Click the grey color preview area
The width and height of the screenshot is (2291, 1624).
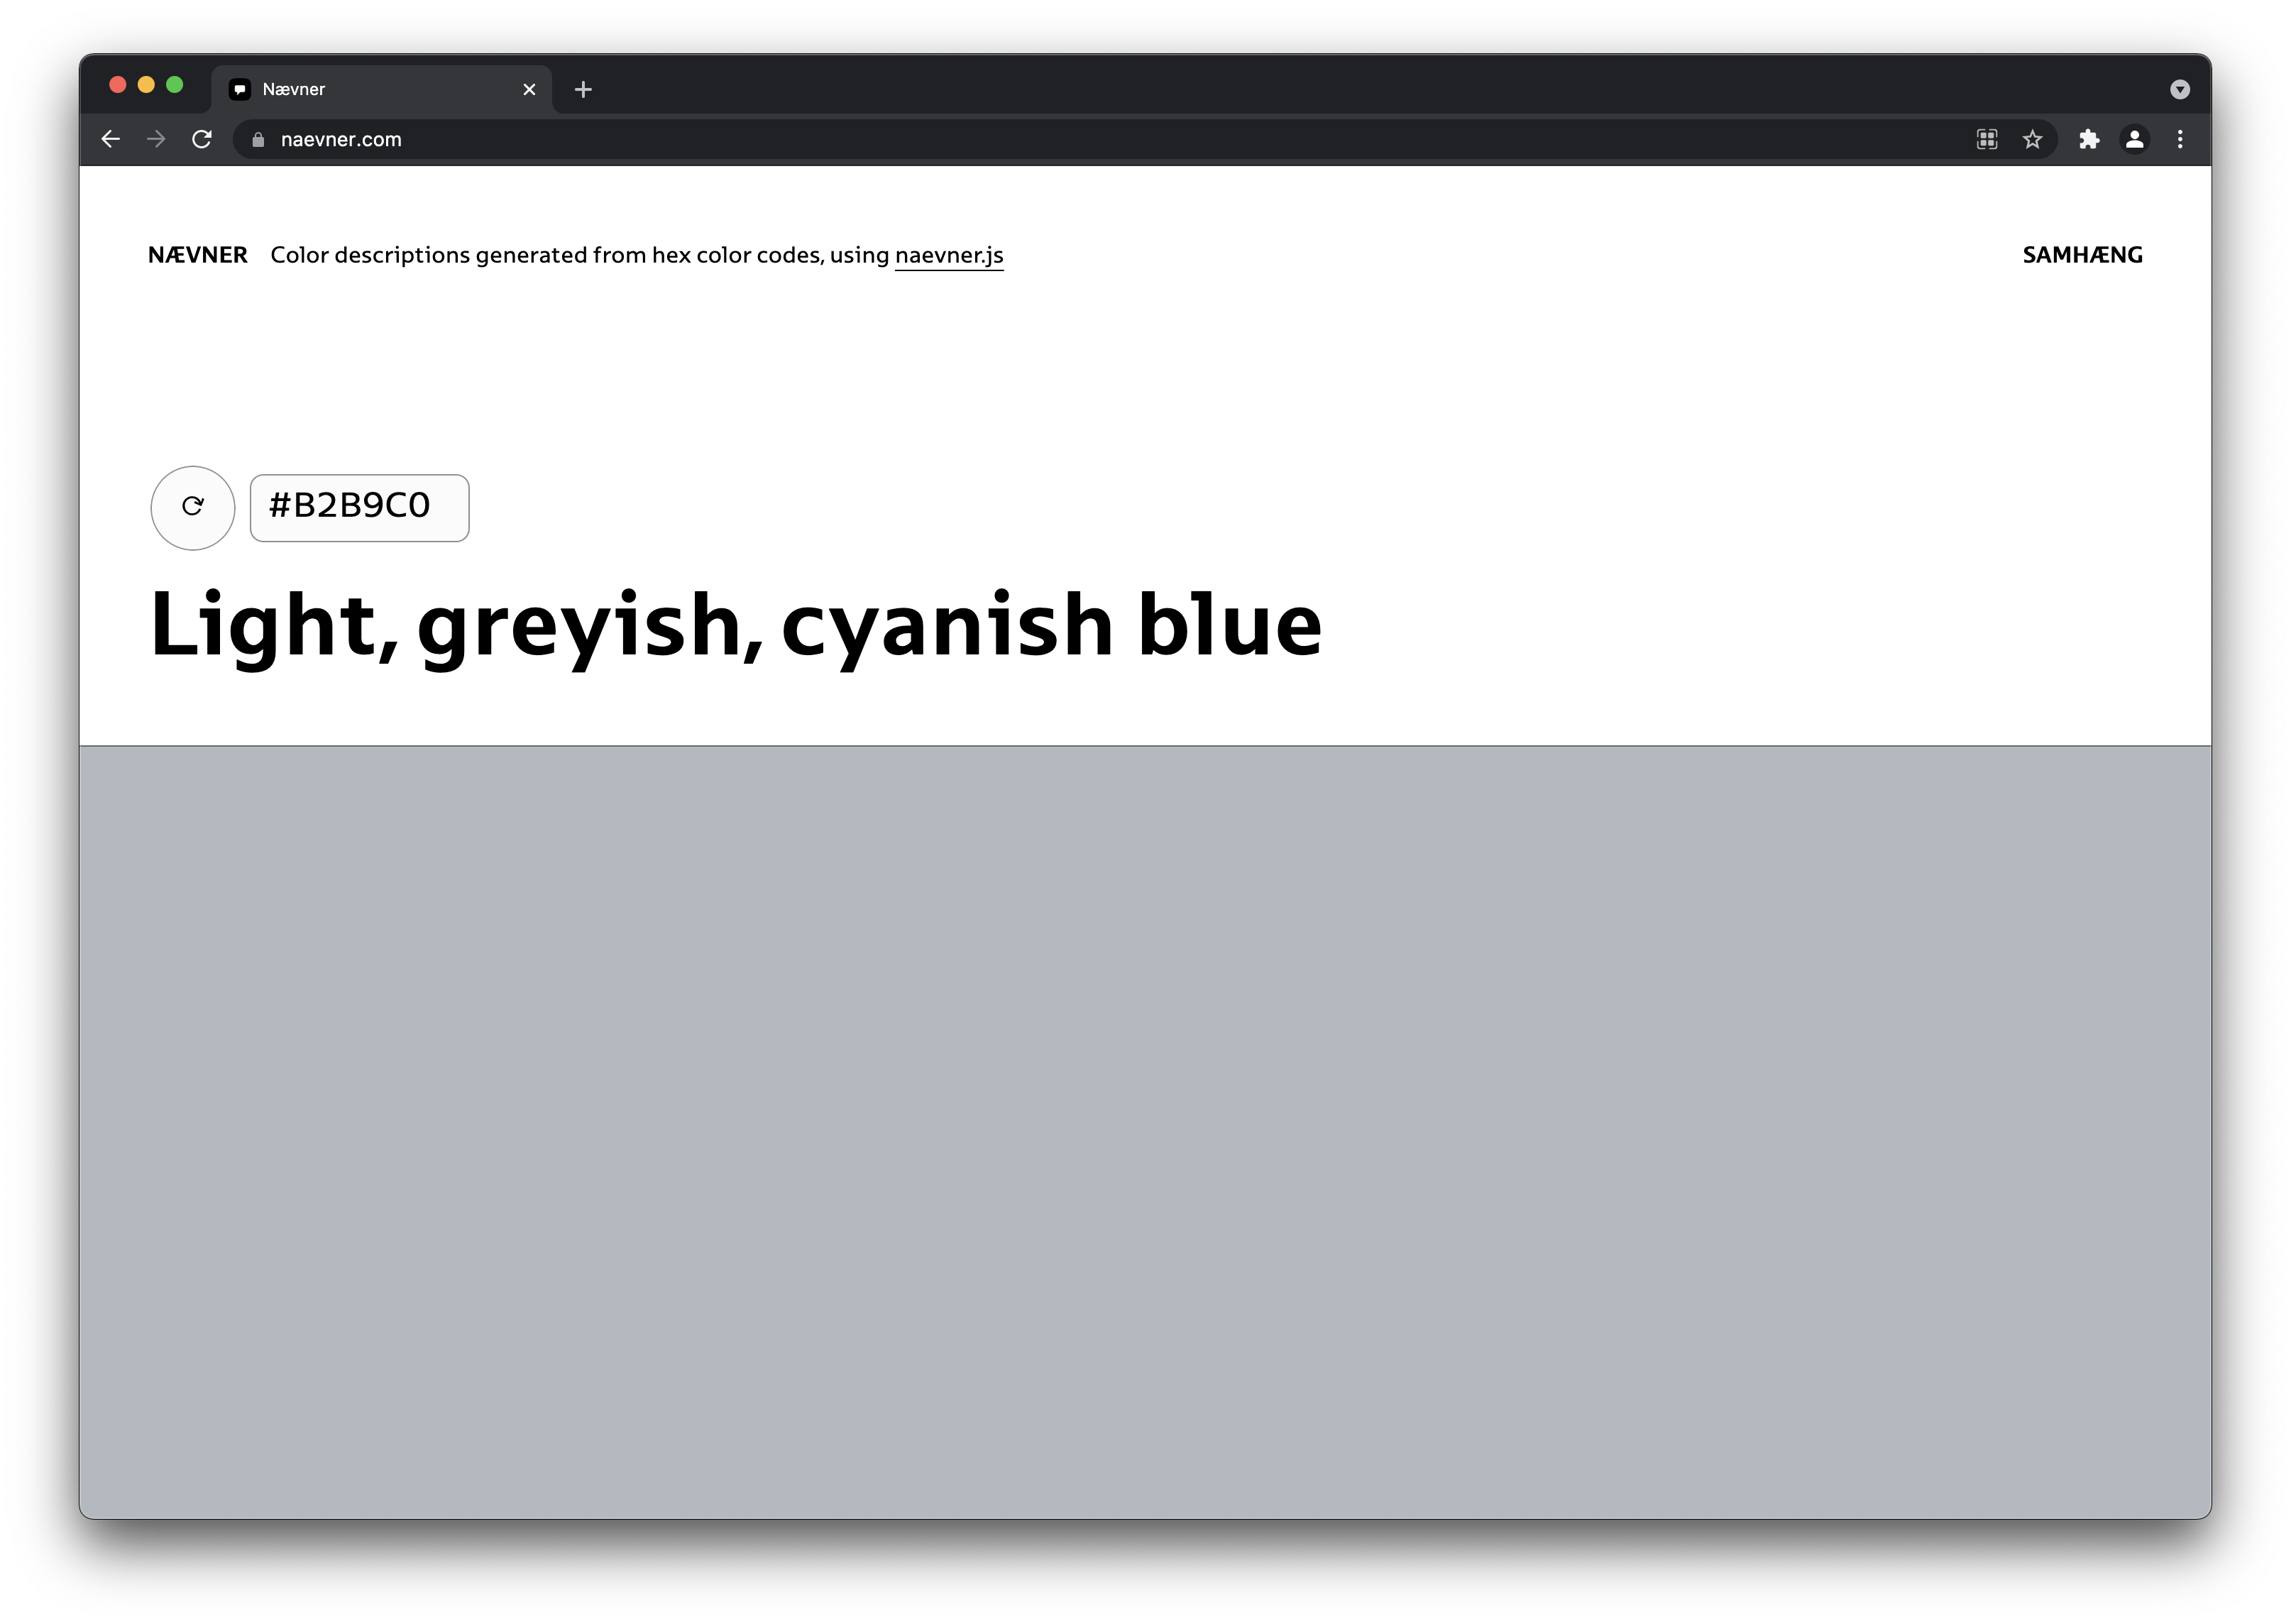pyautogui.click(x=1145, y=1130)
